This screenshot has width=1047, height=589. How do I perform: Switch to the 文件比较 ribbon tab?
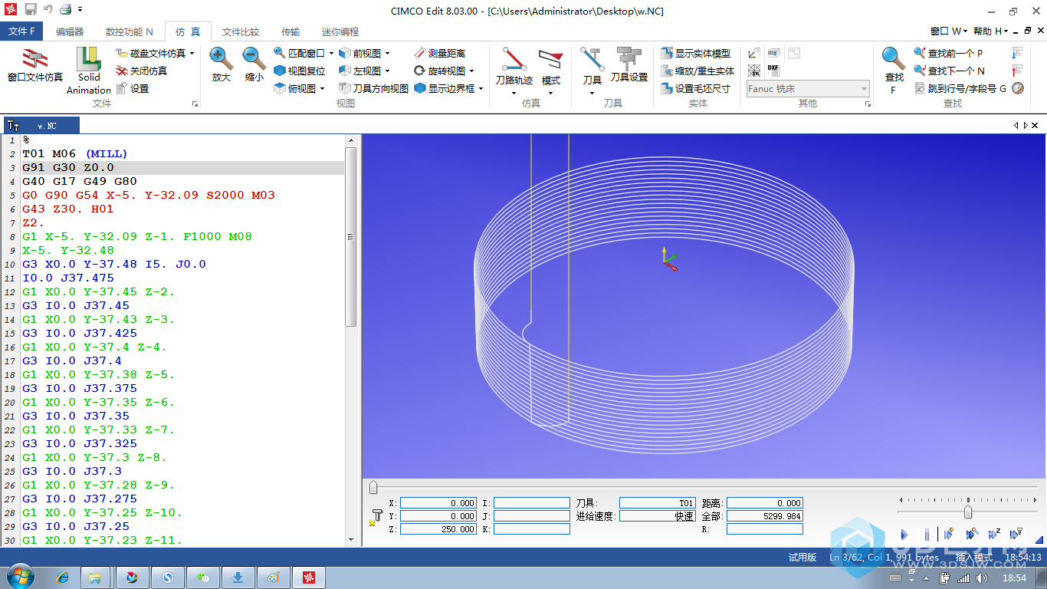(241, 31)
